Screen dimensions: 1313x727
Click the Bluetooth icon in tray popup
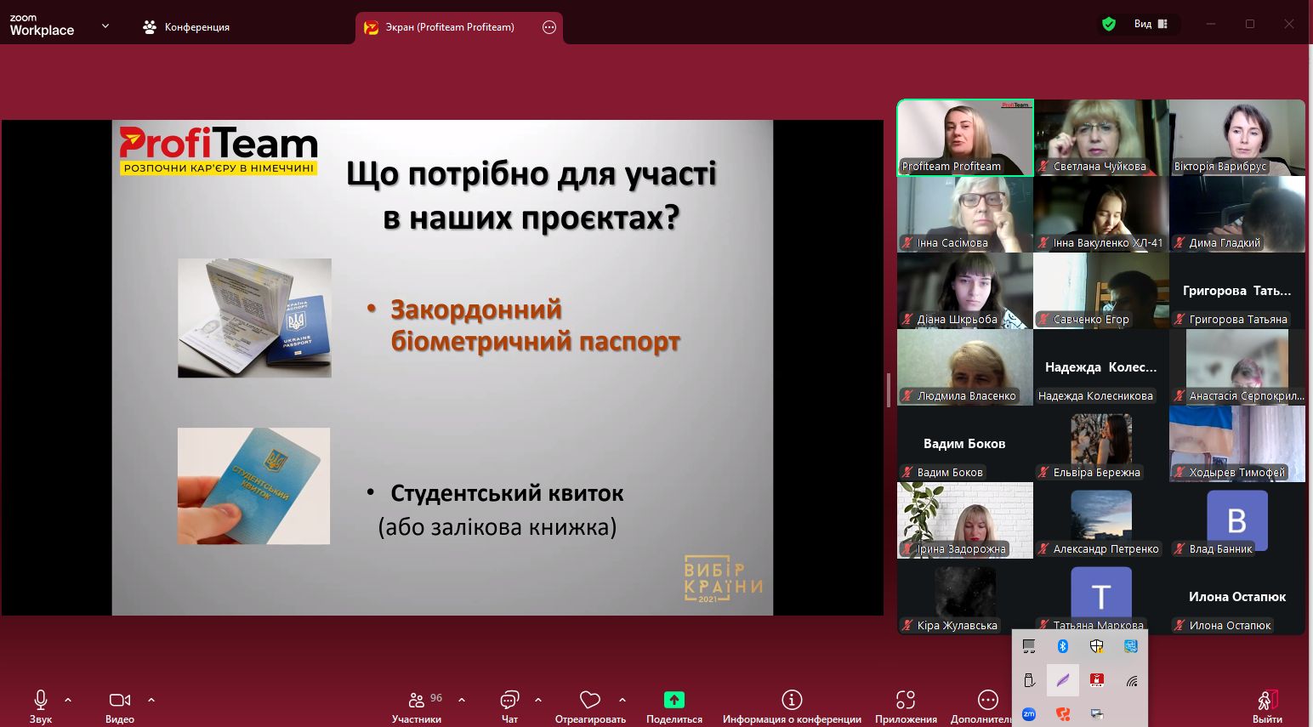(1063, 646)
